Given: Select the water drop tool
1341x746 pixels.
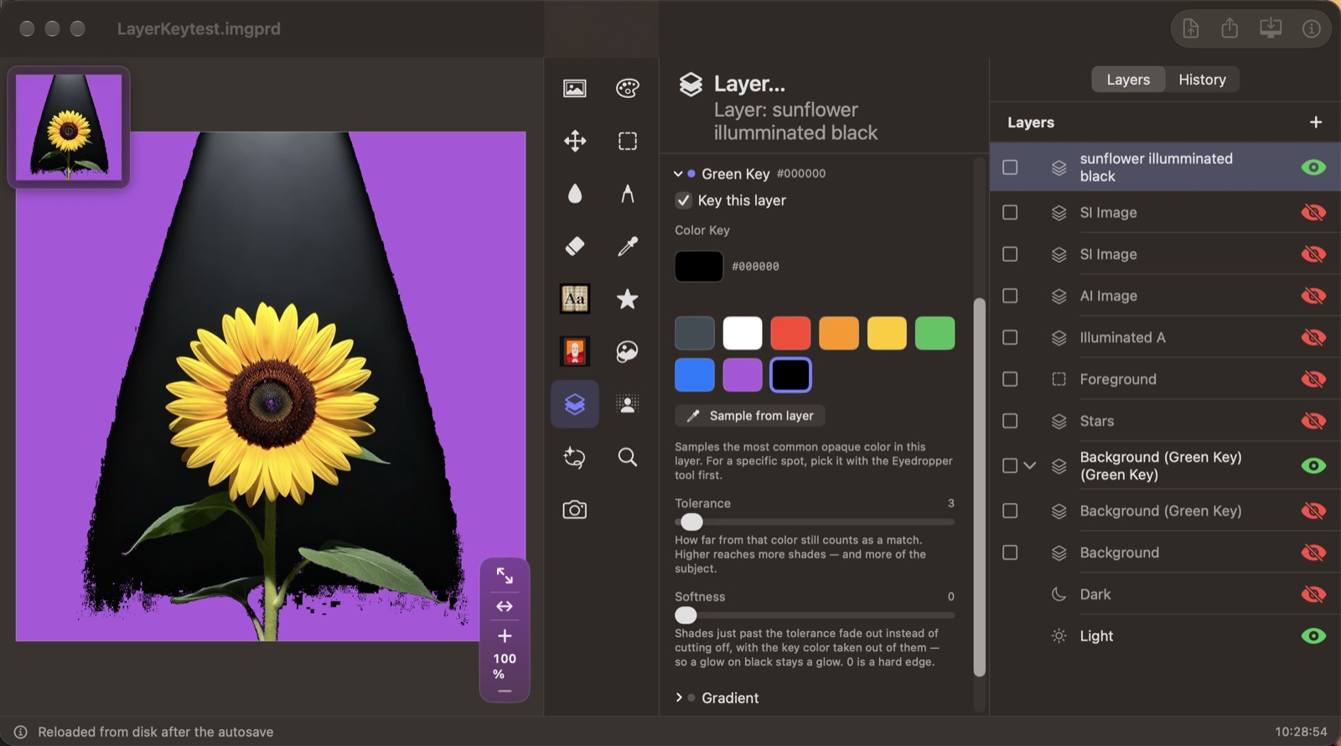Looking at the screenshot, I should (574, 194).
